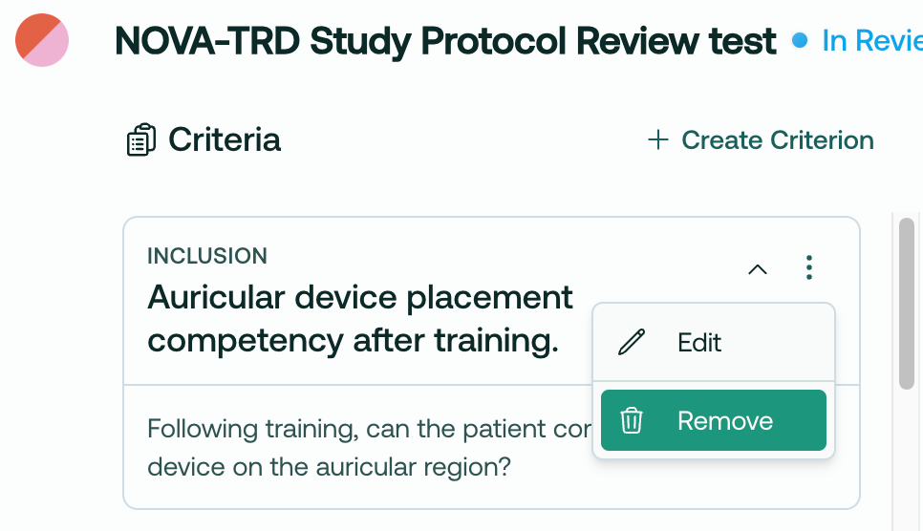
Task: Click the vertical scrollbar thumb
Action: coord(907,304)
